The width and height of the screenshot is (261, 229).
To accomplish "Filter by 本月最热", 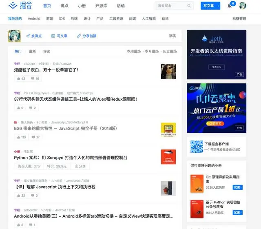I will pyautogui.click(x=152, y=51).
